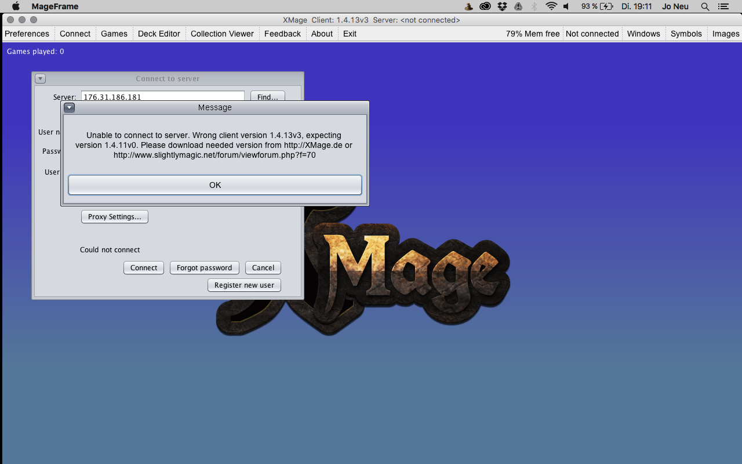Click the battery status icon

[606, 6]
